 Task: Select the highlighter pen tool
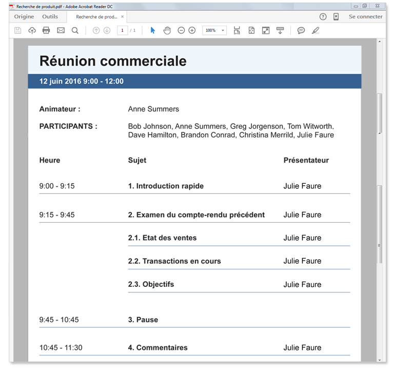click(x=315, y=30)
